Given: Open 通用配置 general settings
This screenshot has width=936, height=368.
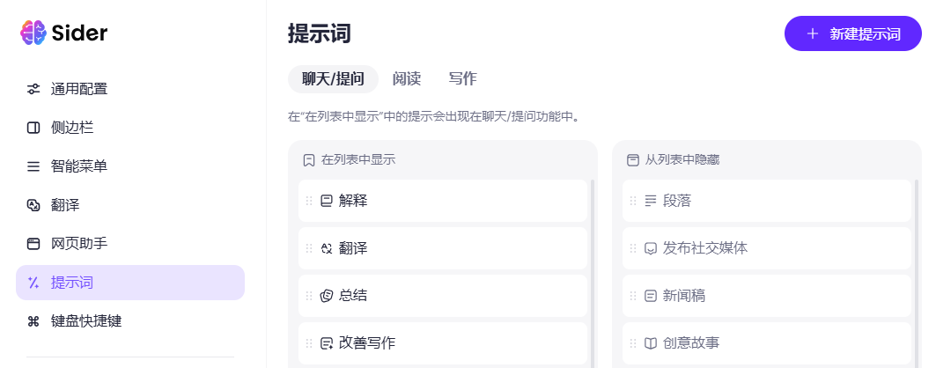Looking at the screenshot, I should 79,89.
